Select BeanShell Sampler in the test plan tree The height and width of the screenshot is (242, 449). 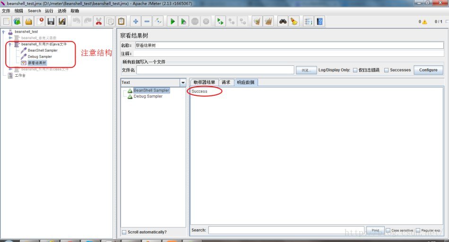tap(43, 51)
